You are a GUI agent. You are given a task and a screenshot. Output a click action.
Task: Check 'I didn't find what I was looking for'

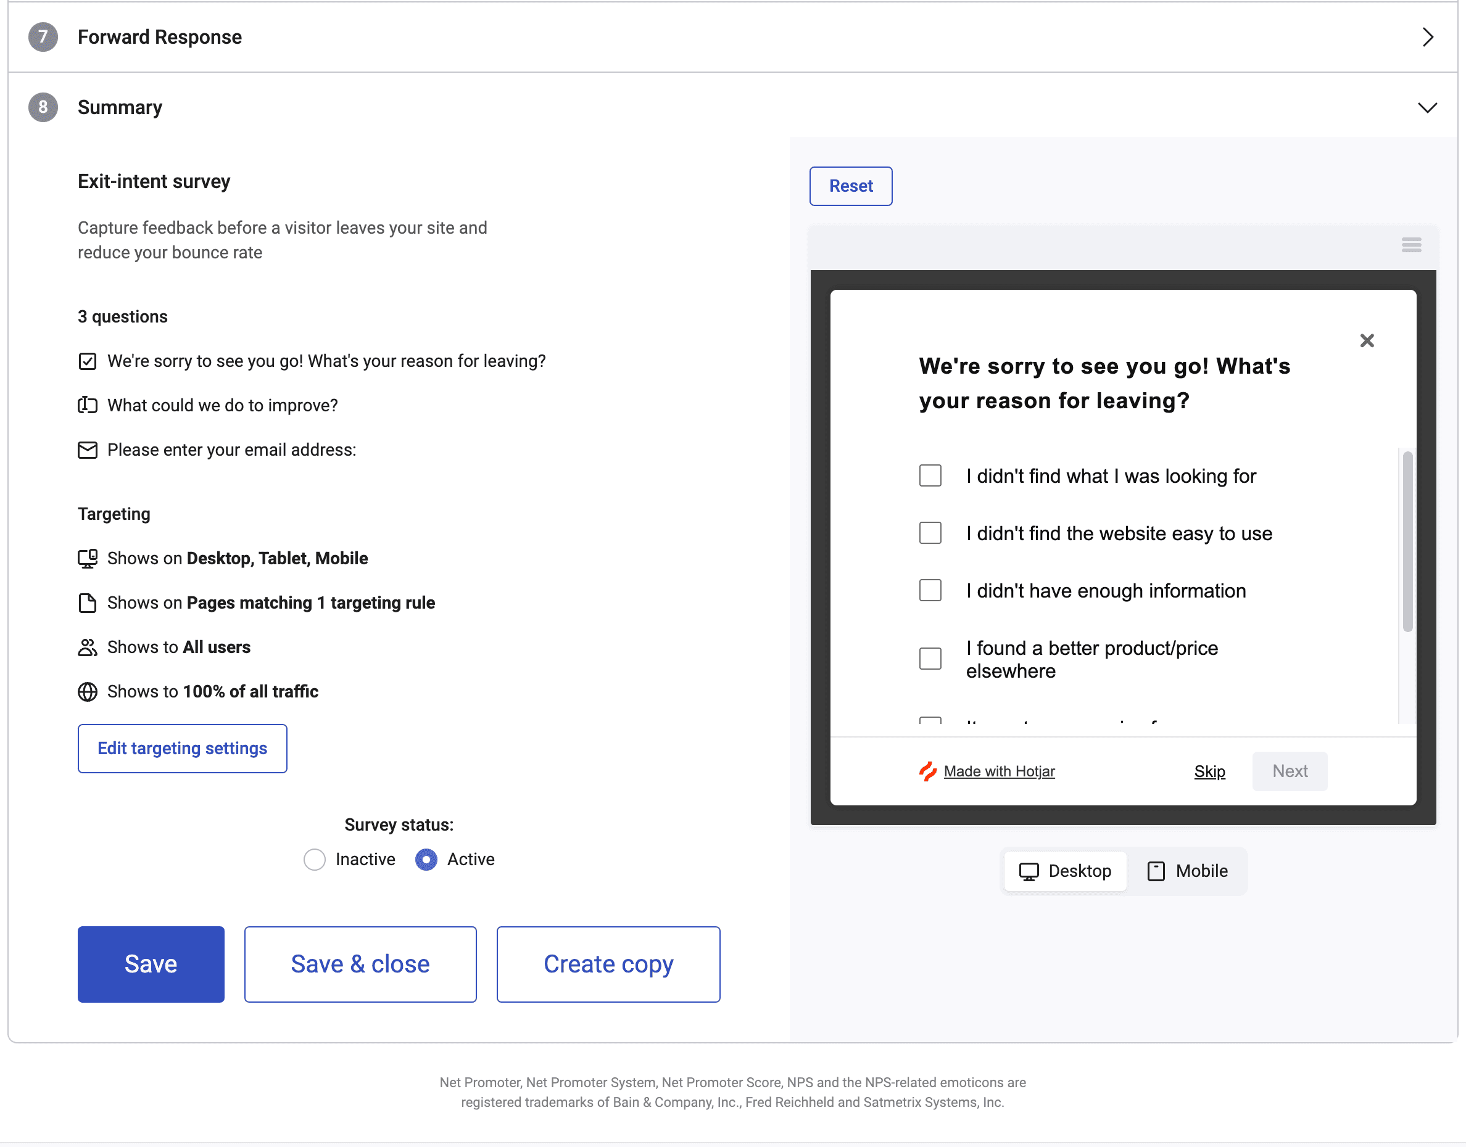930,475
